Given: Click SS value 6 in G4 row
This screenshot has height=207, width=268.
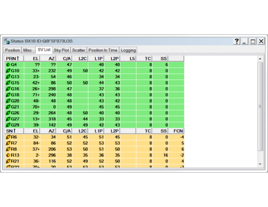Looking at the screenshot, I should point(167,65).
